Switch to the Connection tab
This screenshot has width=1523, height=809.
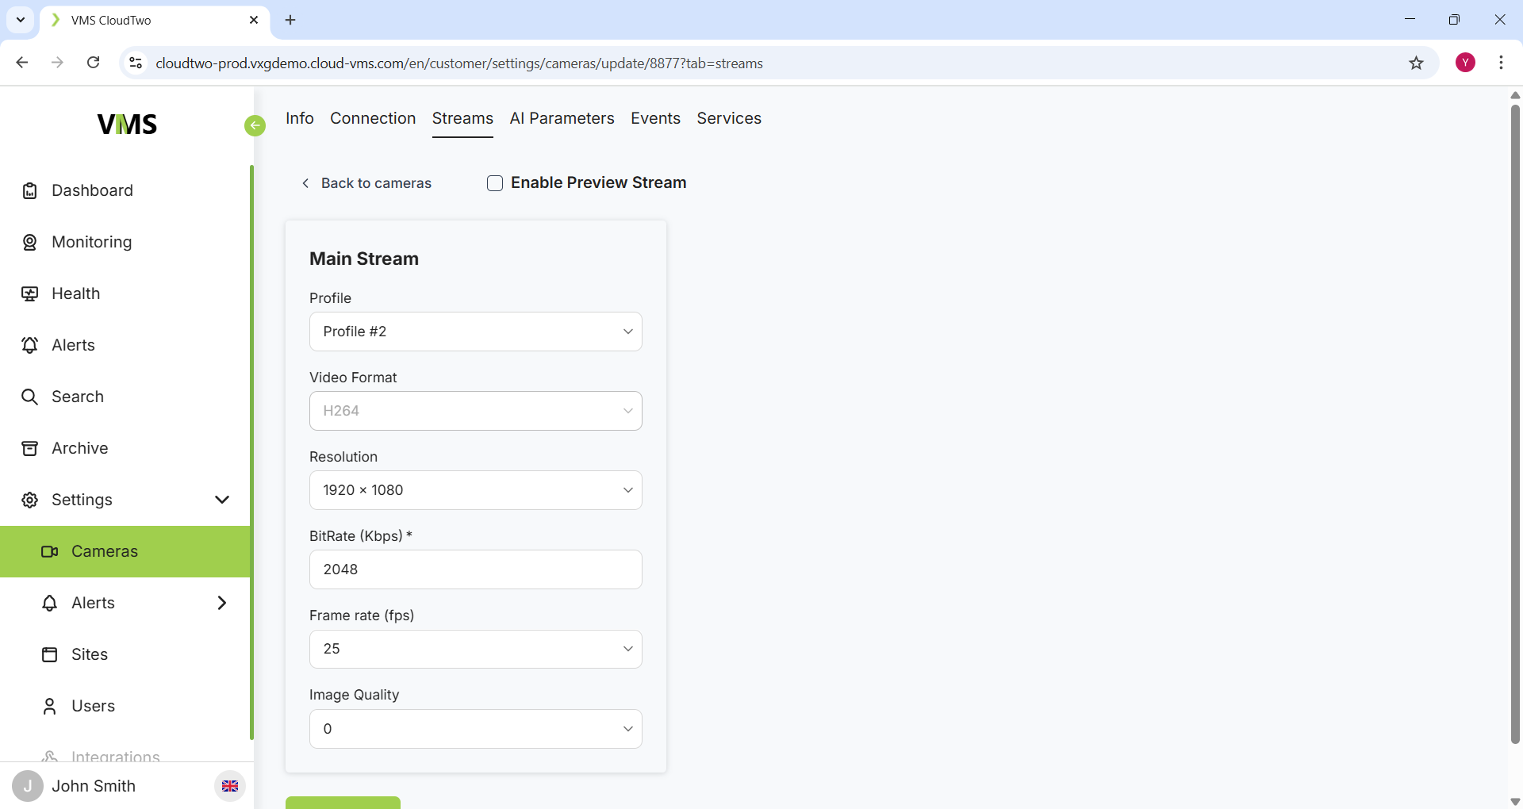tap(373, 118)
